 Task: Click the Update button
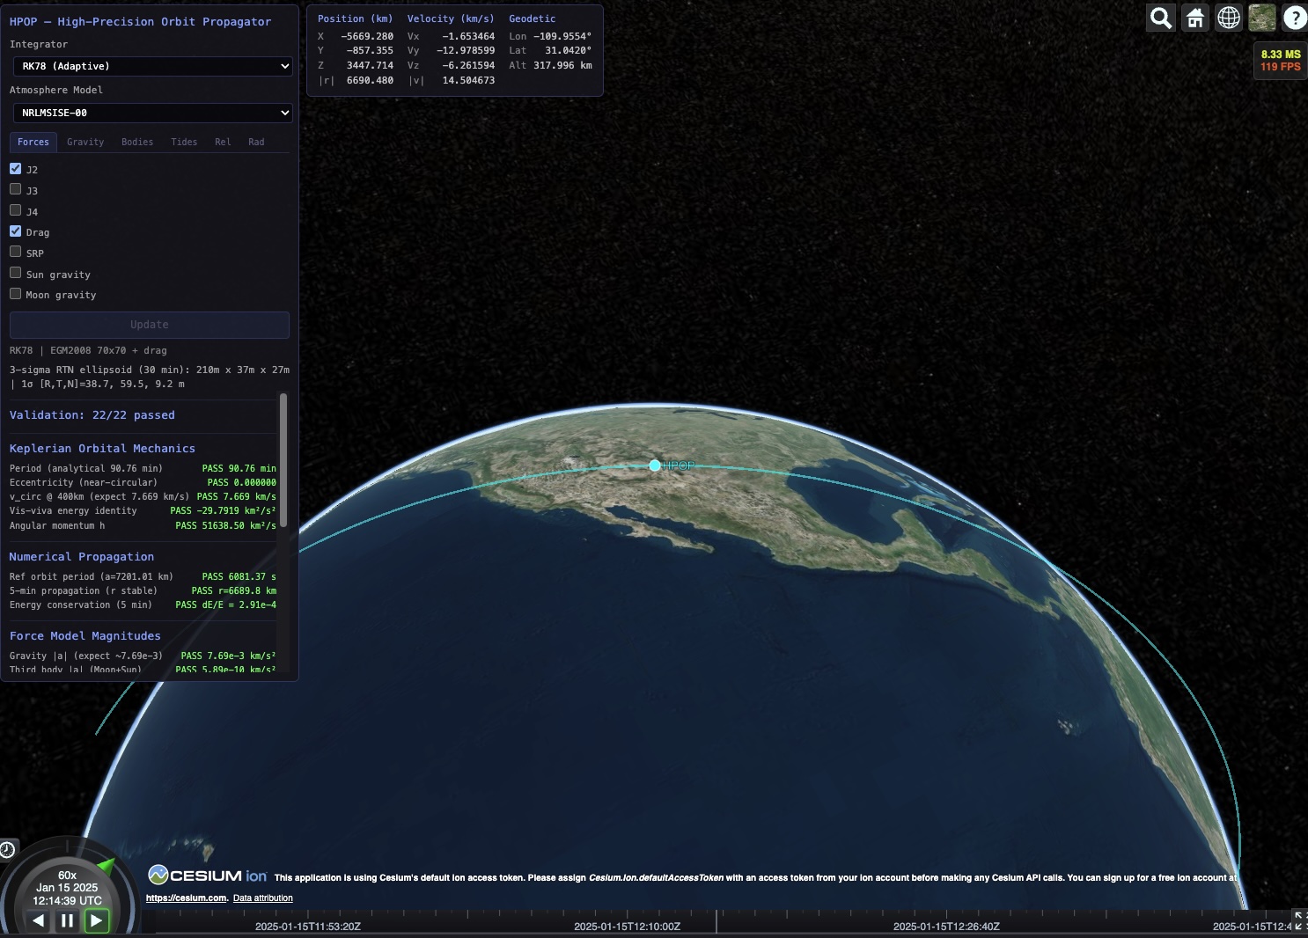point(150,325)
